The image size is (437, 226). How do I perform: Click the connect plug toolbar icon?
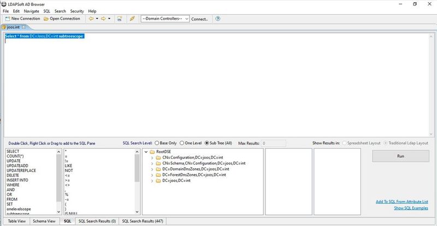(x=132, y=19)
